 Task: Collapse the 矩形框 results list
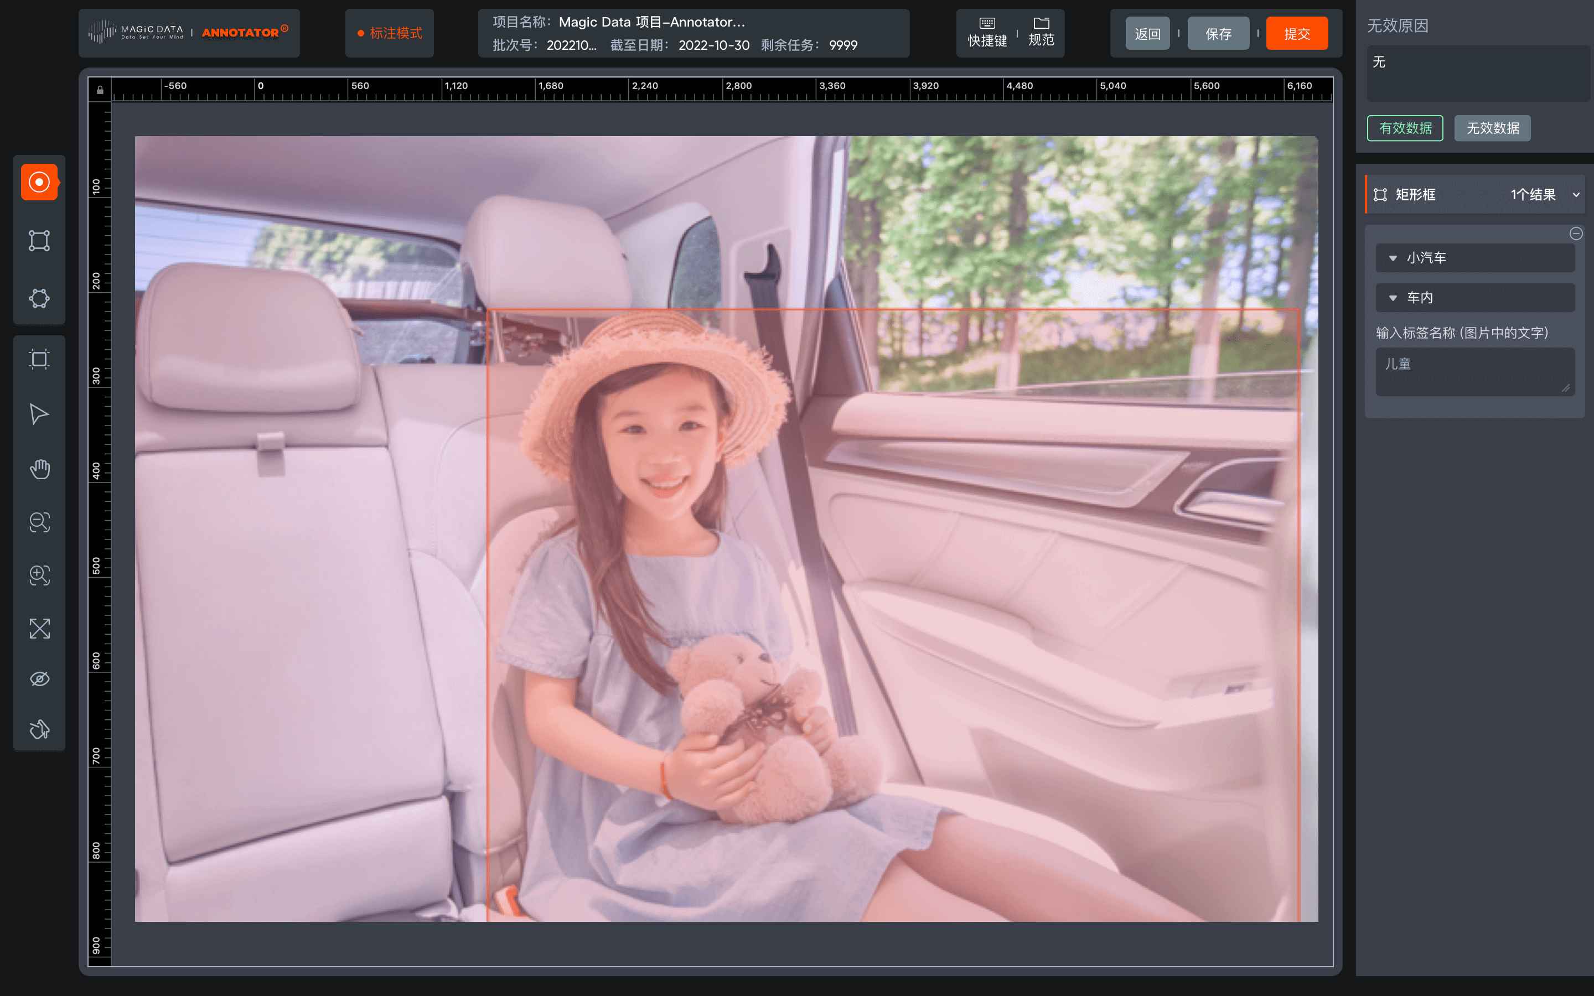tap(1576, 194)
